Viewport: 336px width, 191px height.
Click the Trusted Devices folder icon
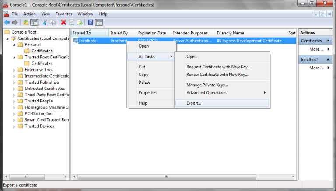click(21, 126)
